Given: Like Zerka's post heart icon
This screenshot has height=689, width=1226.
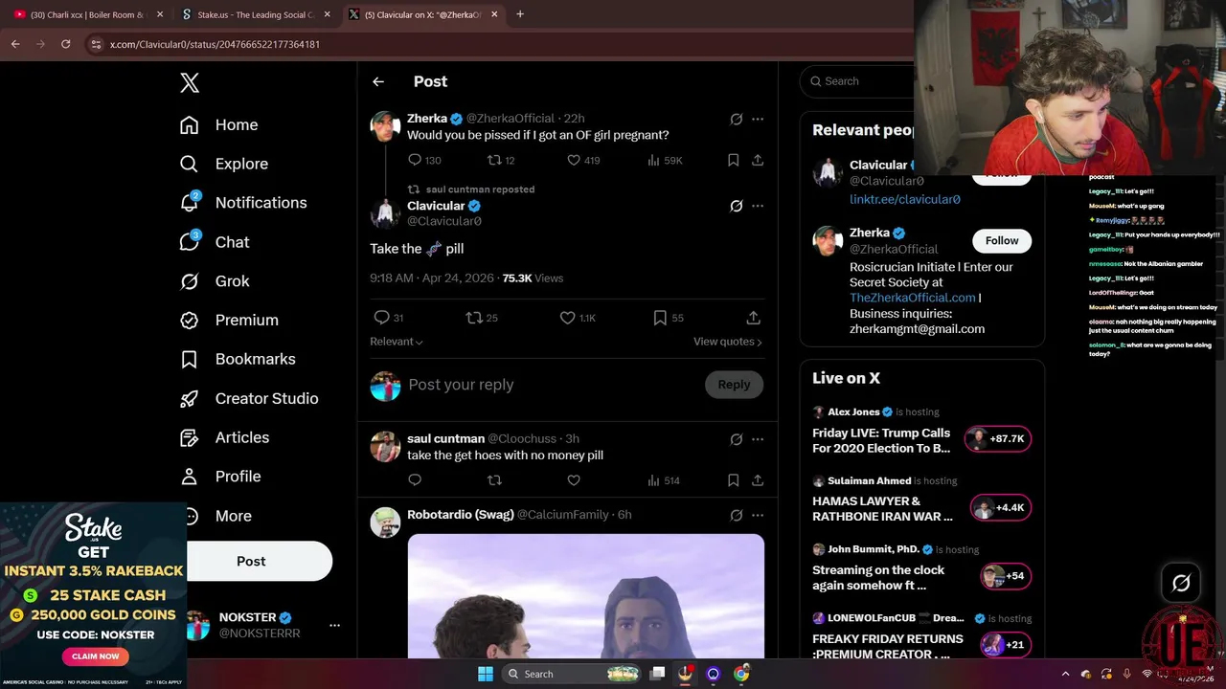Looking at the screenshot, I should 574,160.
